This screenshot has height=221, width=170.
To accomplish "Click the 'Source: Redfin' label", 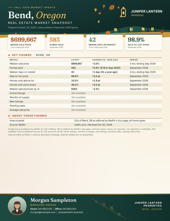I will click(18, 125).
